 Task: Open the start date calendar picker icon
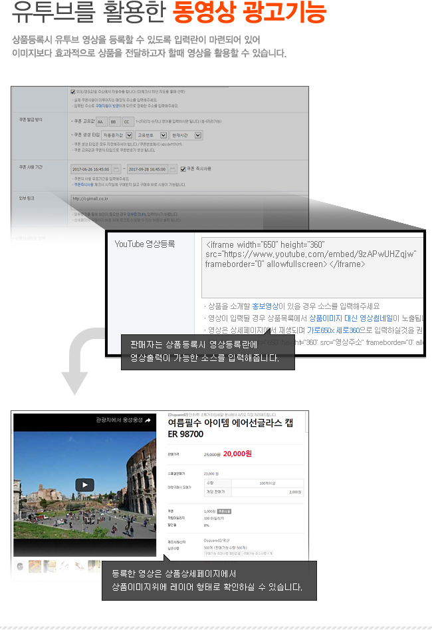coord(116,169)
